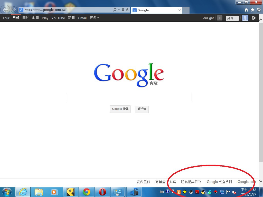Screen dimensions: 263x197
Task: Click the +our Google+ link
Action: [6, 18]
